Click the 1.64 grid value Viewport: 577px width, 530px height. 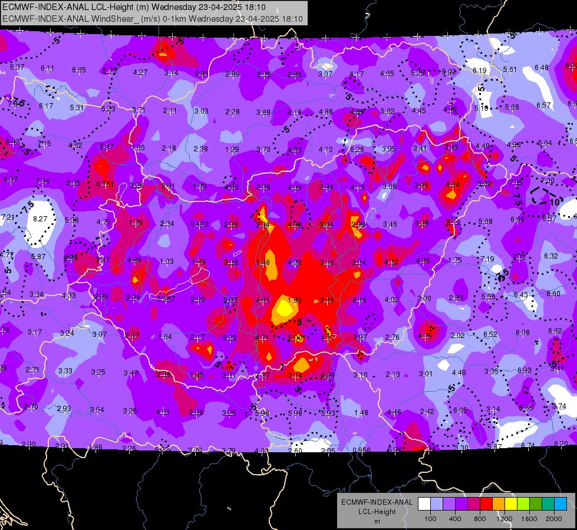click(x=165, y=337)
